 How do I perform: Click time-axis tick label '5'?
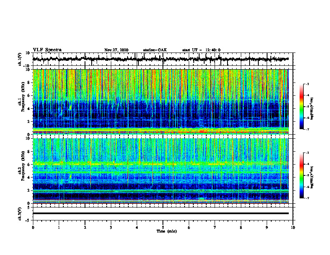click(163, 227)
